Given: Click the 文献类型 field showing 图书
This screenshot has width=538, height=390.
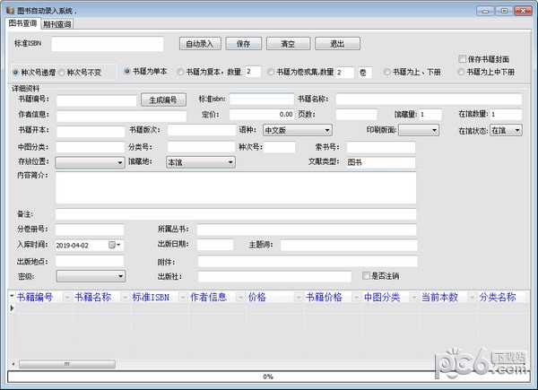Looking at the screenshot, I should [x=381, y=162].
